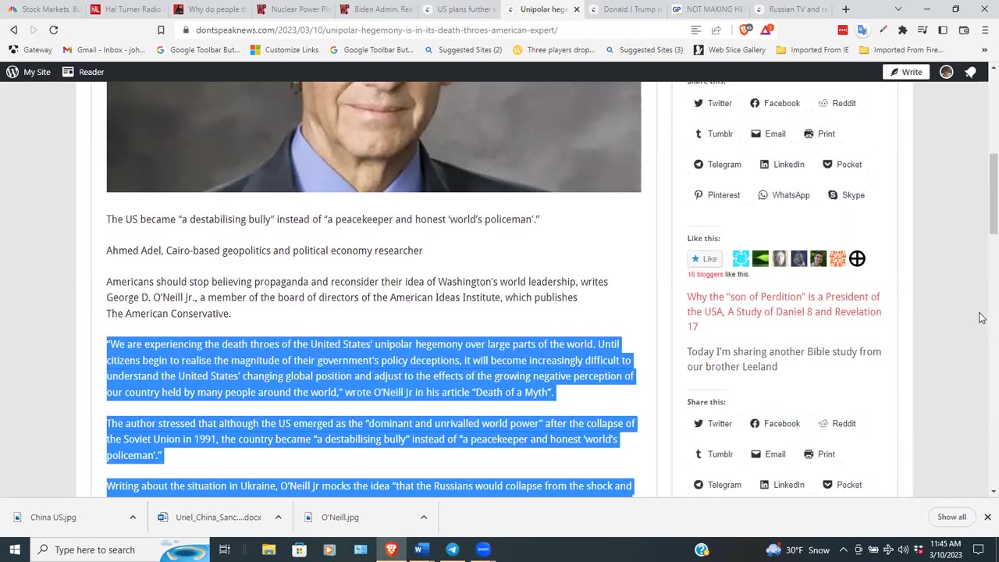Open Word from the taskbar

(x=421, y=550)
